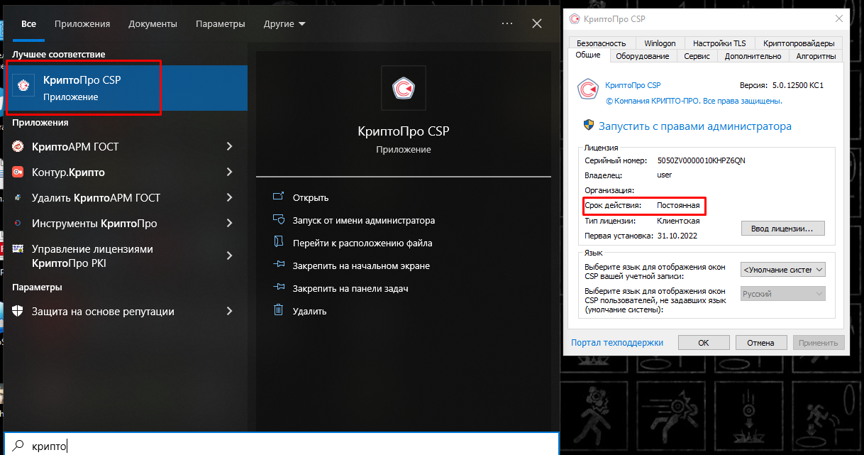Open the Сервис tab
This screenshot has height=455, width=864.
[x=697, y=56]
